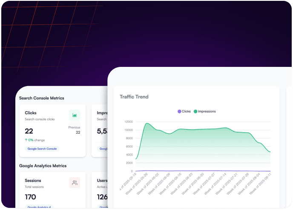Screen dimensions: 293x210
Task: Select the Sessions total 170
Action: click(30, 197)
